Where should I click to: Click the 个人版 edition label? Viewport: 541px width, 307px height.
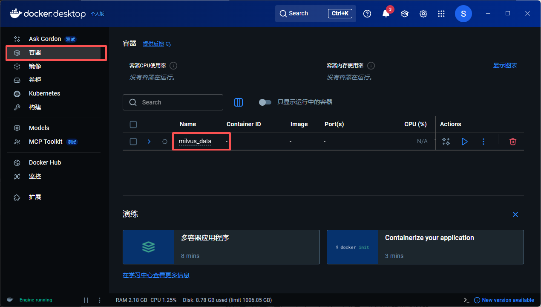click(97, 14)
